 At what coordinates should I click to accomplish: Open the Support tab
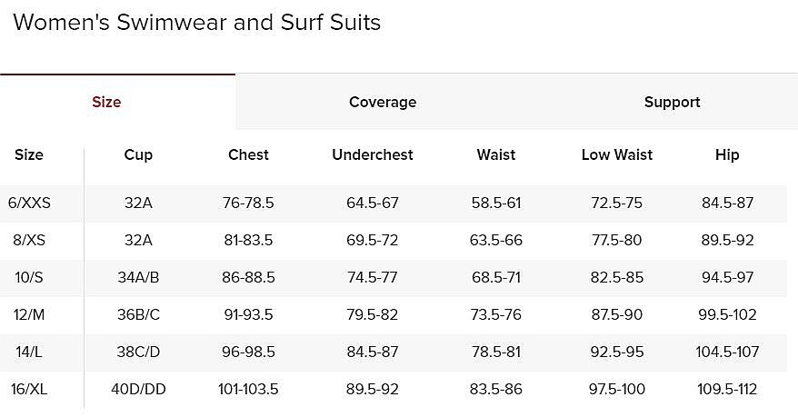click(x=672, y=103)
